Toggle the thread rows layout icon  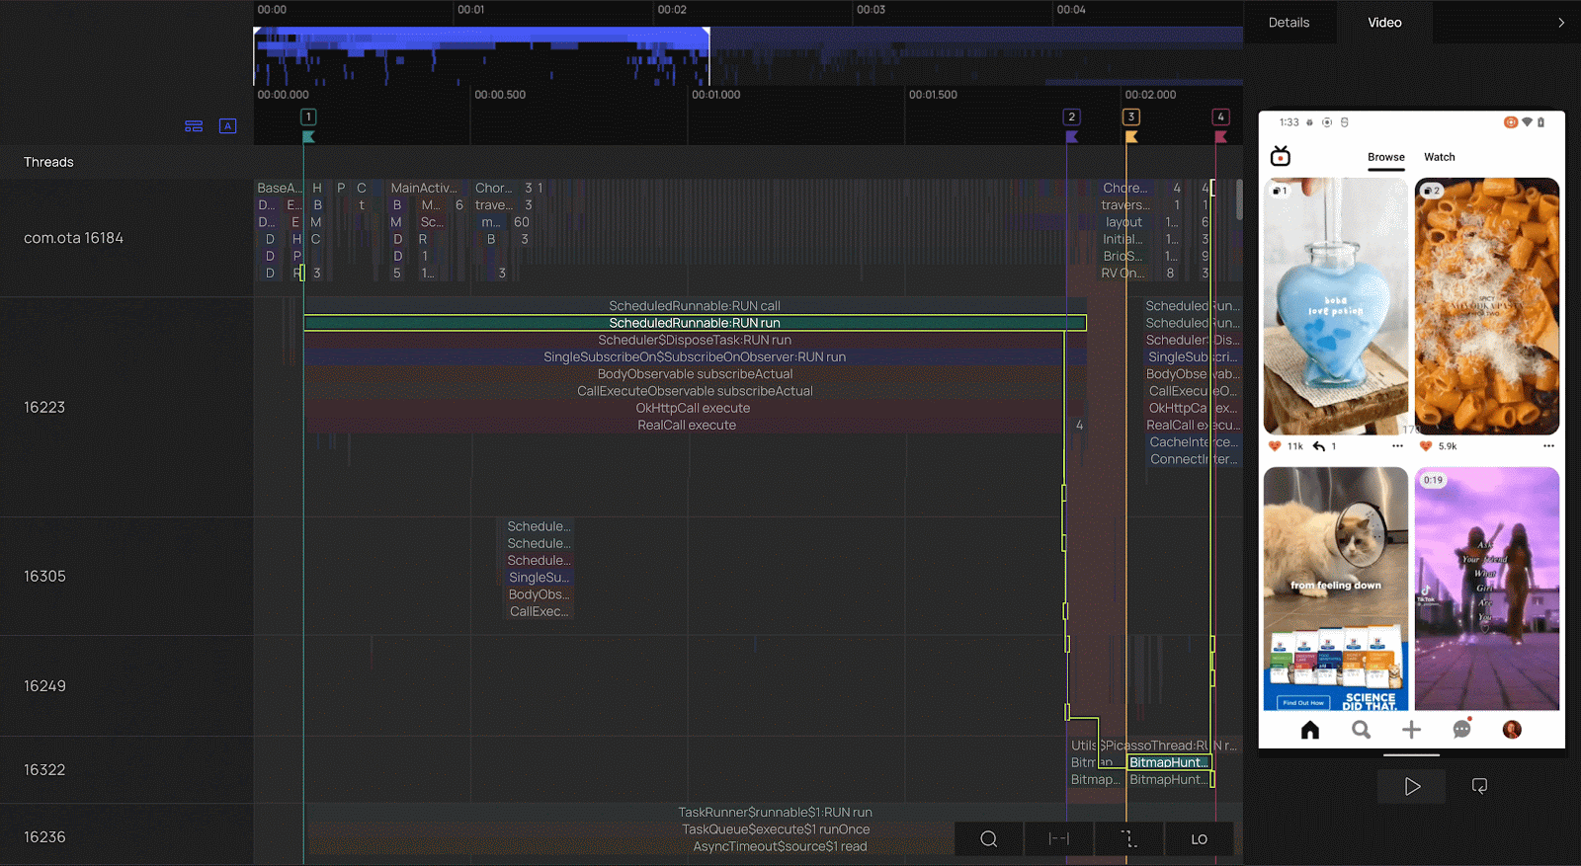tap(194, 126)
